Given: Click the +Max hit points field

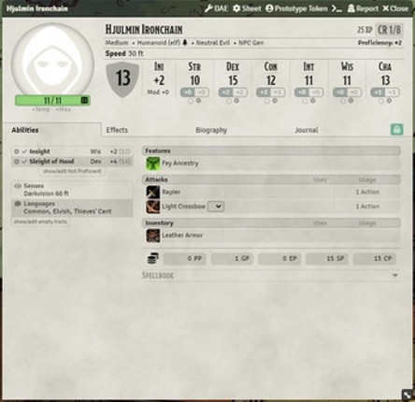Looking at the screenshot, I should click(64, 109).
